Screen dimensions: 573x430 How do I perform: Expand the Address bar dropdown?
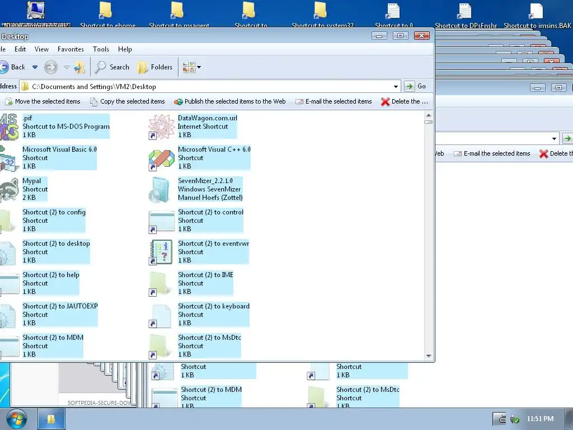click(x=396, y=87)
